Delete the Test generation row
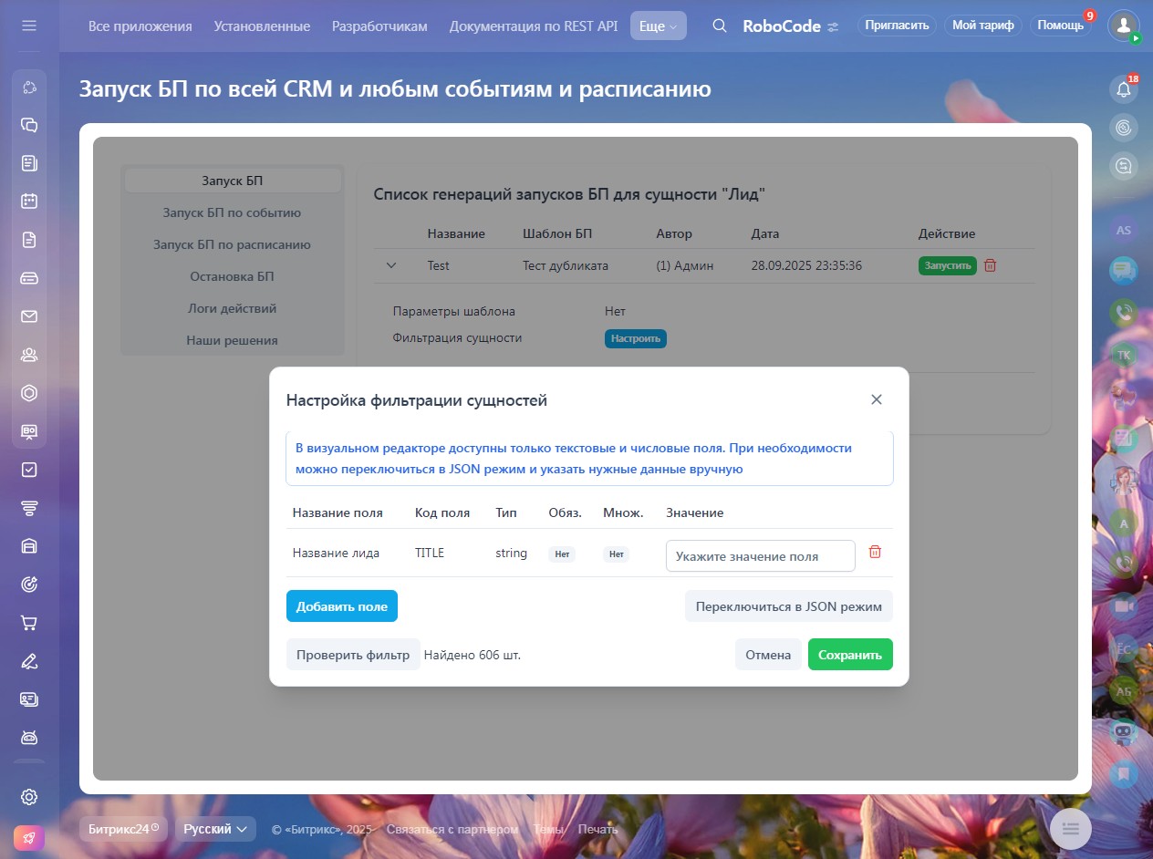1153x859 pixels. (991, 265)
